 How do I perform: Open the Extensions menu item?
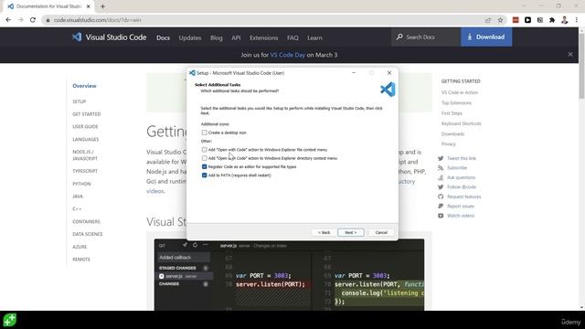pyautogui.click(x=264, y=37)
